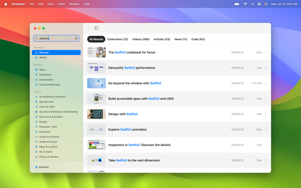Click the Design brush icon
Viewport: 301px width, 188px height.
pos(37,122)
